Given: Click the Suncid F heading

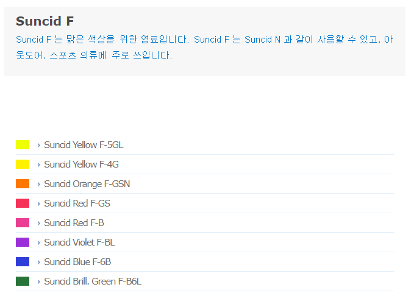Looking at the screenshot, I should pos(45,21).
